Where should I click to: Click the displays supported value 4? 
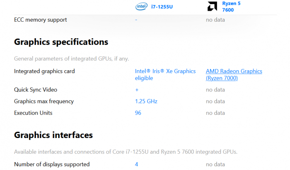137,164
